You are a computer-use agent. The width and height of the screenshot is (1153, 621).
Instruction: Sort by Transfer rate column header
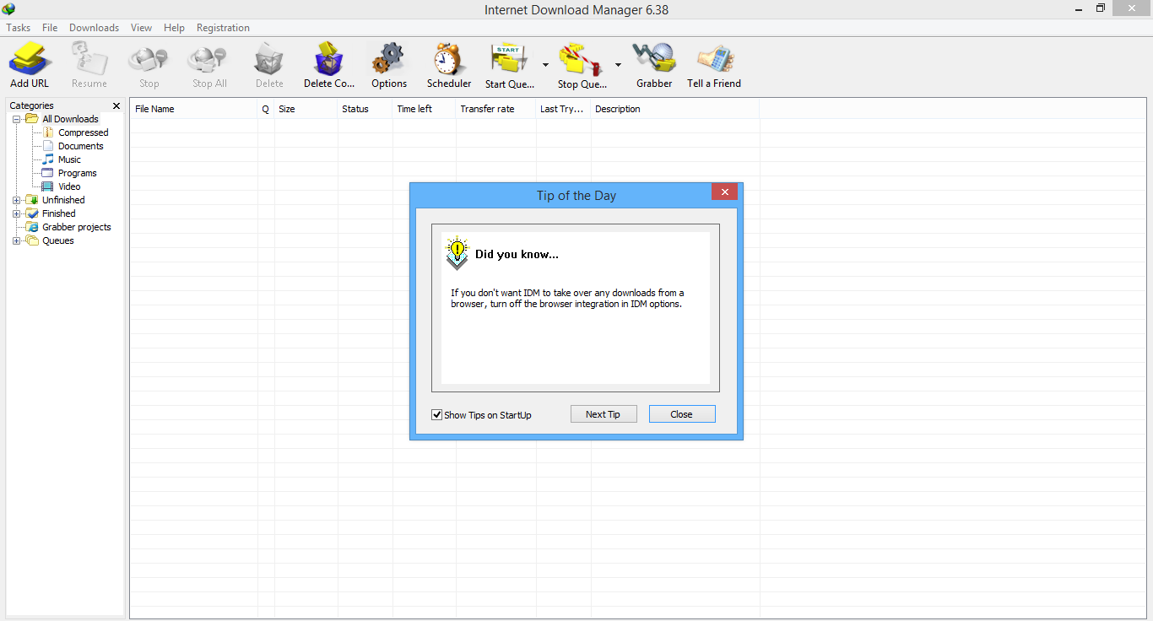click(x=496, y=109)
